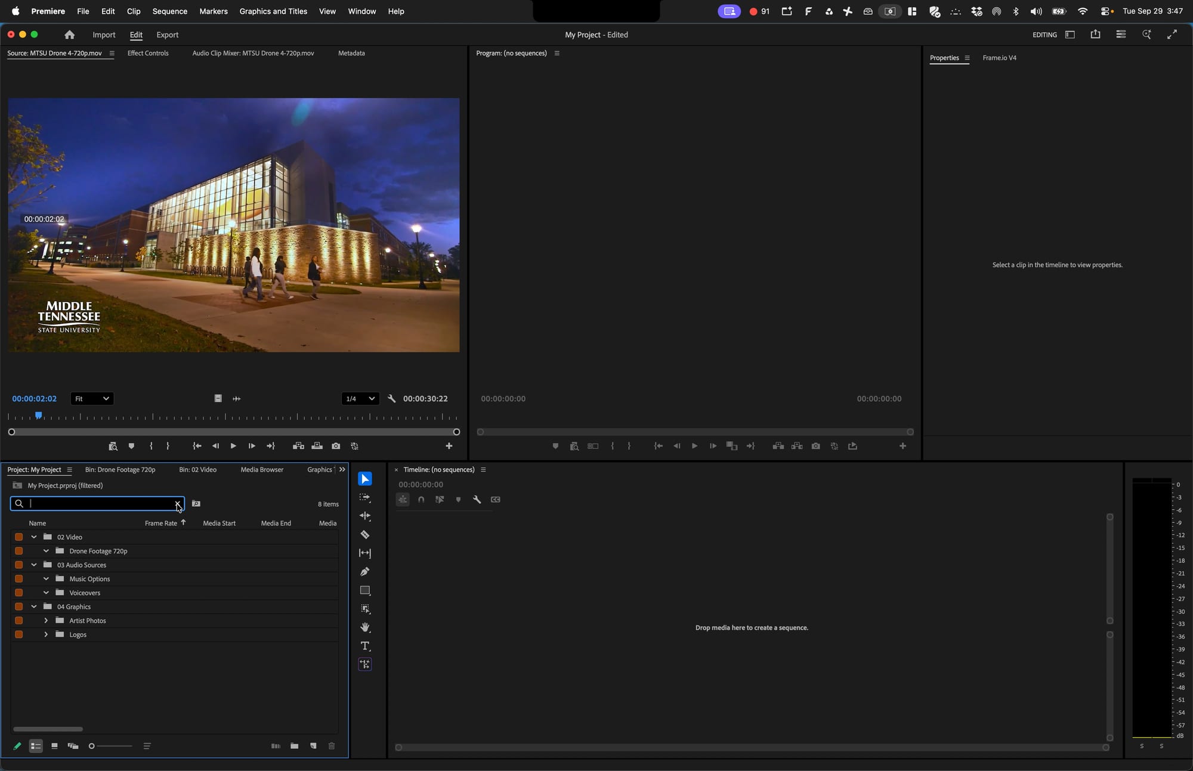Open the Export workspace

167,35
